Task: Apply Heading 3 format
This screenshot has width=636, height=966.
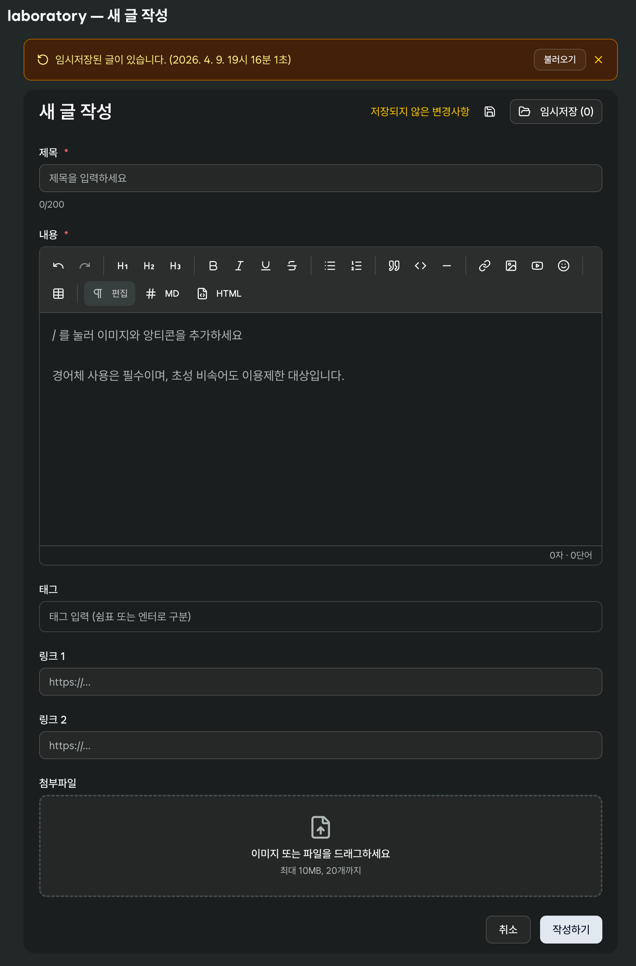Action: tap(175, 266)
